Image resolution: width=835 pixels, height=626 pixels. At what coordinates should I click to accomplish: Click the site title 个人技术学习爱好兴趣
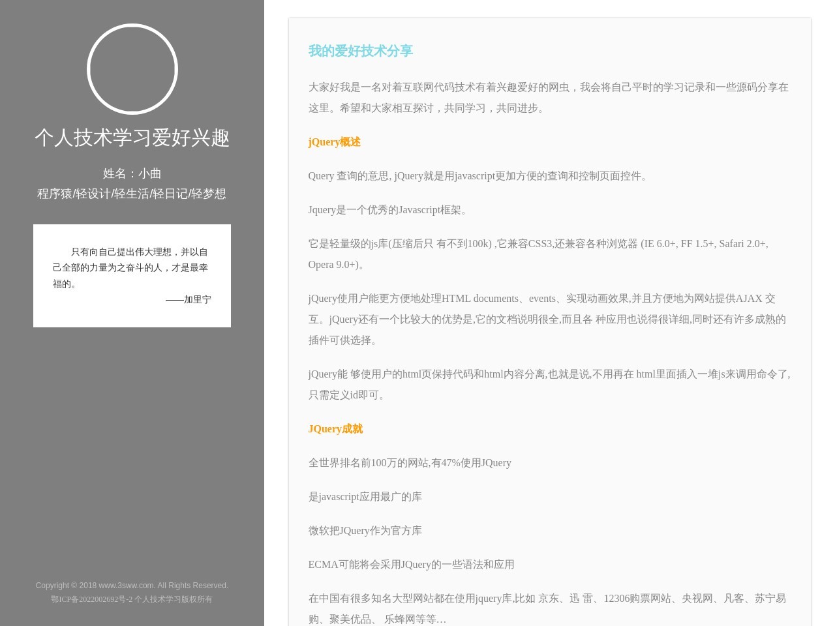132,138
